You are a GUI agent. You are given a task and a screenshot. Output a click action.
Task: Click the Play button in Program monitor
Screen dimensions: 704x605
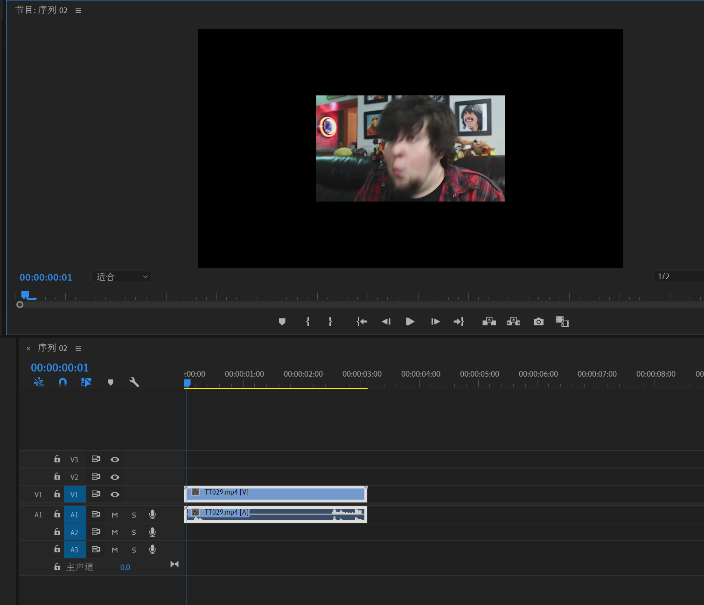[x=410, y=322]
